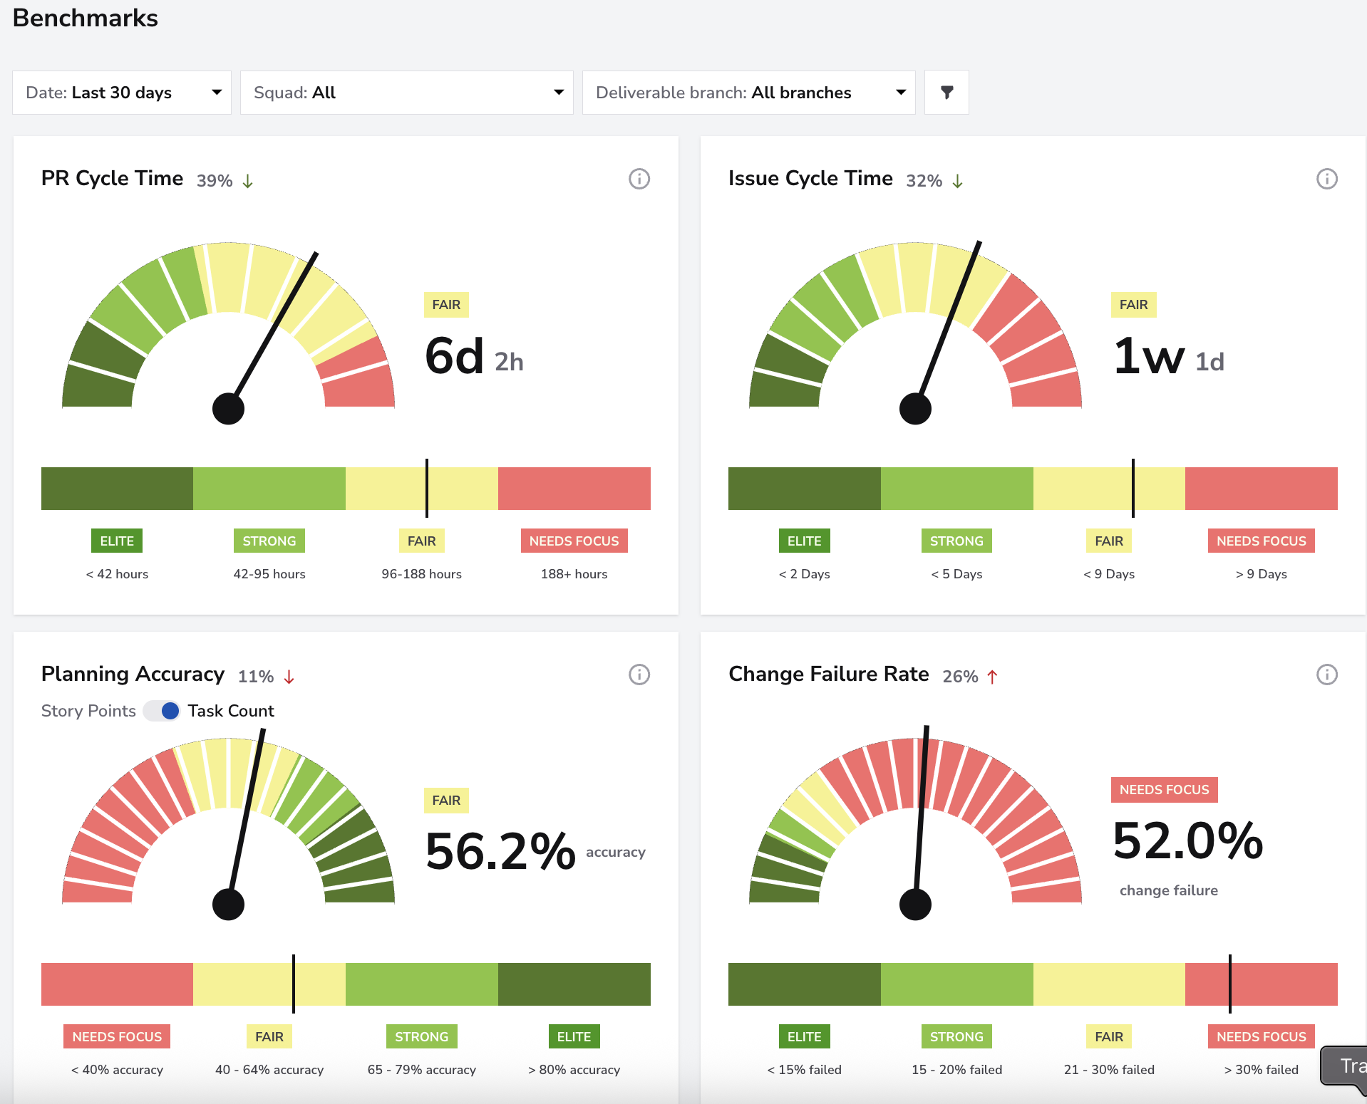1367x1104 pixels.
Task: Click PR Cycle Time info icon
Action: click(x=639, y=179)
